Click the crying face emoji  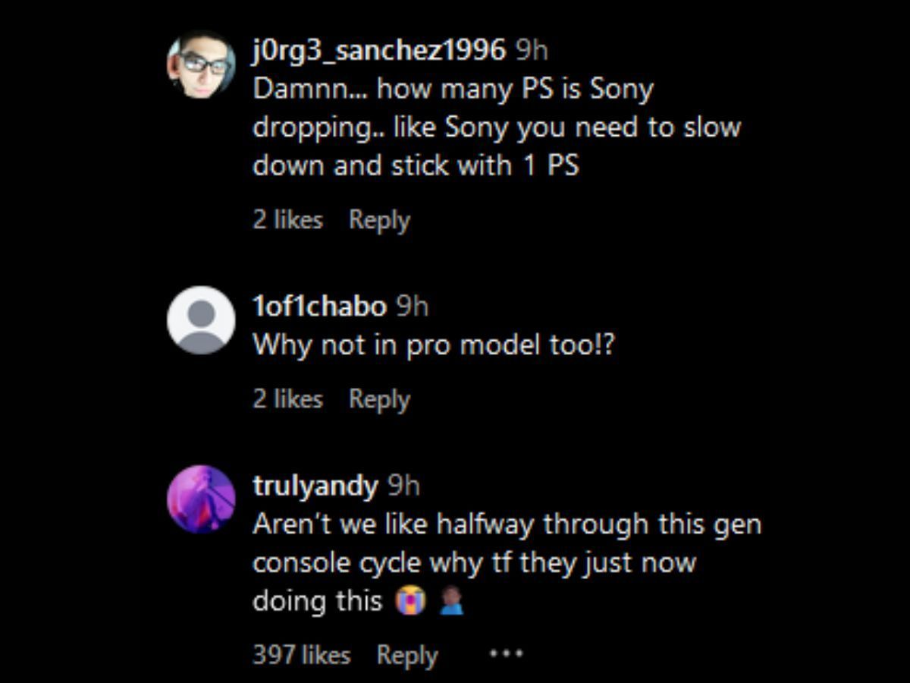pyautogui.click(x=410, y=603)
